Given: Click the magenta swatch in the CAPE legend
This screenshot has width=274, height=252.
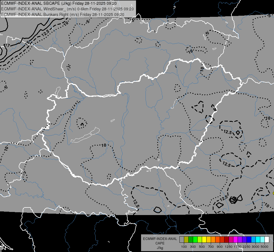Looking at the screenshot, I should (x=236, y=240).
